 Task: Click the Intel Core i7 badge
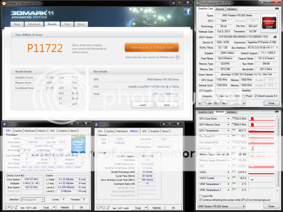coord(78,144)
